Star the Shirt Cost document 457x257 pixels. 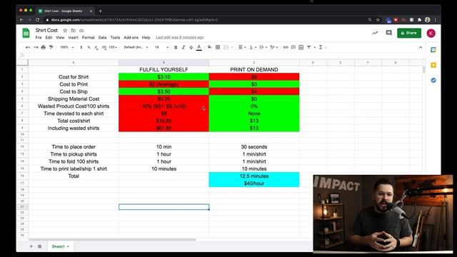[65, 30]
